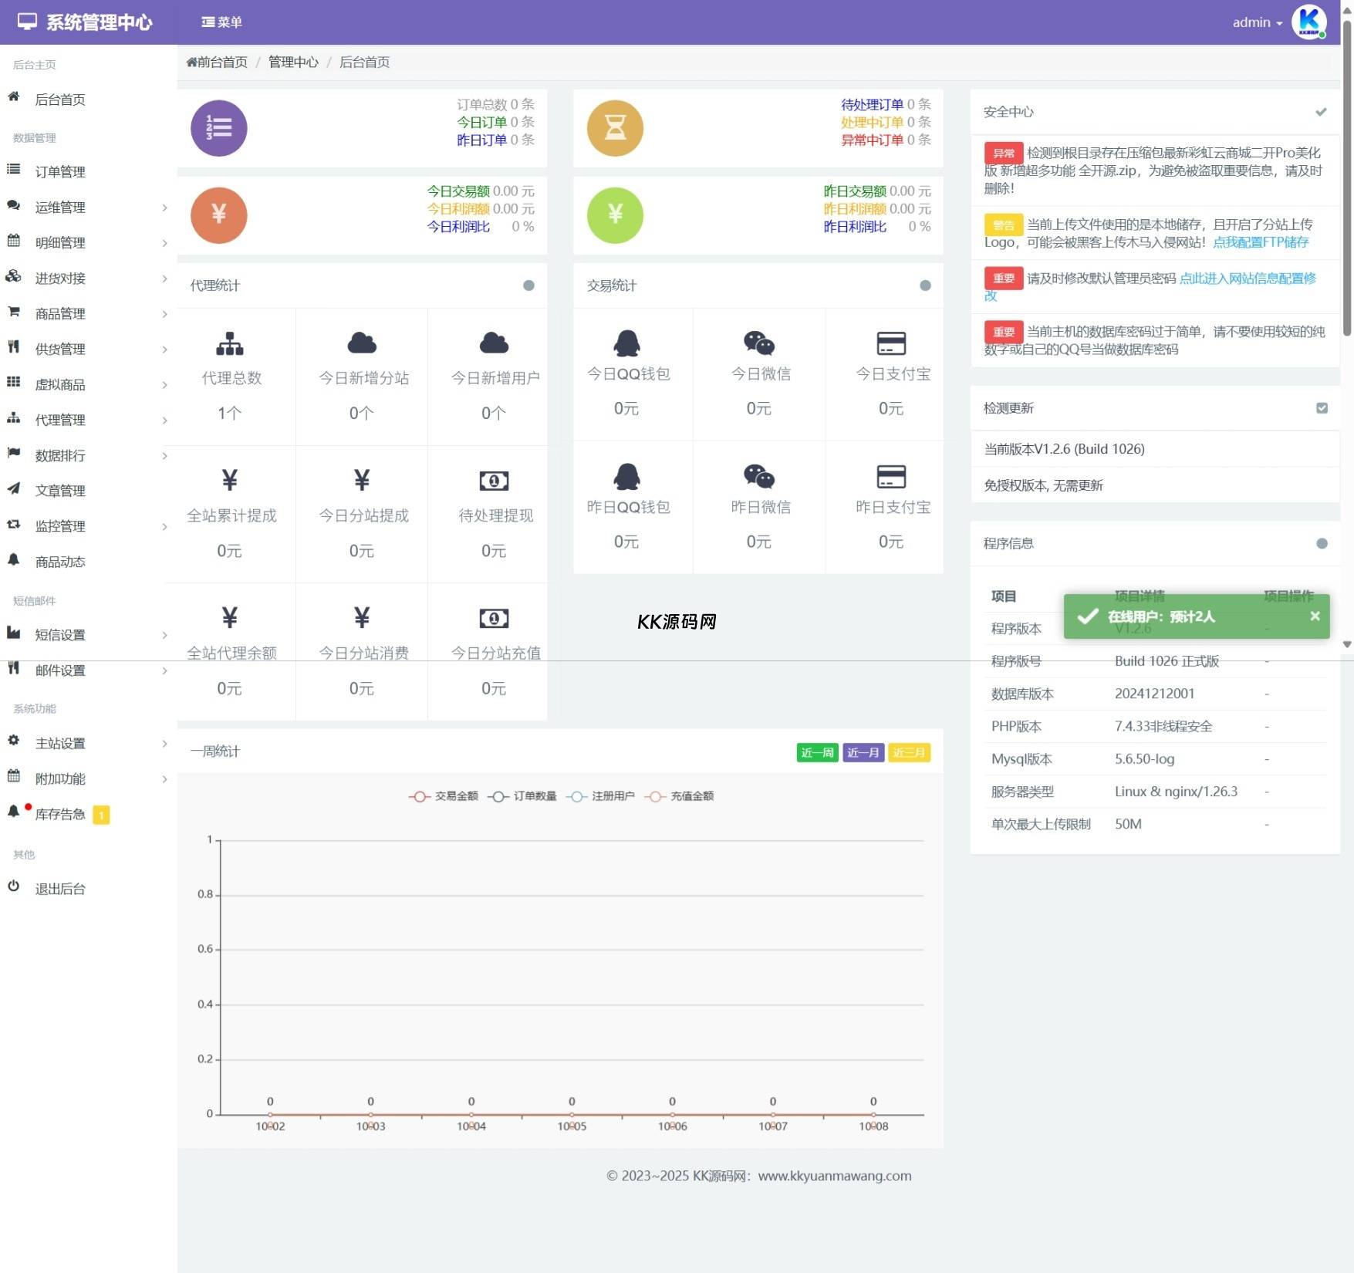Click the orange yen today's transaction icon
The image size is (1354, 1273).
pyautogui.click(x=218, y=215)
